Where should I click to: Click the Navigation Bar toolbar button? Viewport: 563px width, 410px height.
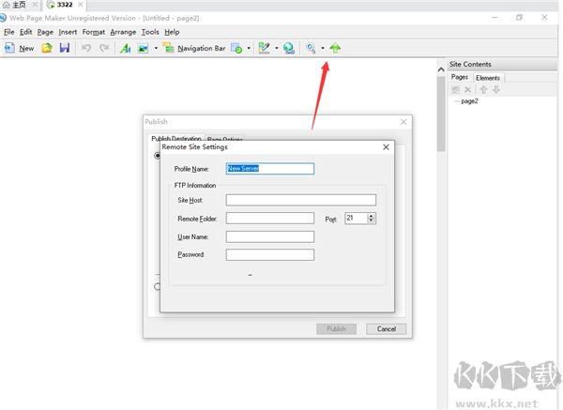(194, 48)
